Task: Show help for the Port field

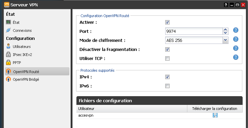Action: click(236, 30)
